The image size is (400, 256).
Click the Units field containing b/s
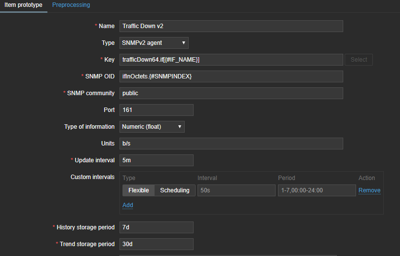231,144
